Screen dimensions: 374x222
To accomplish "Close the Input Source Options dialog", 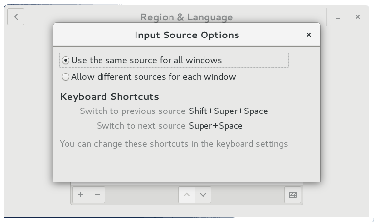I will (x=309, y=35).
